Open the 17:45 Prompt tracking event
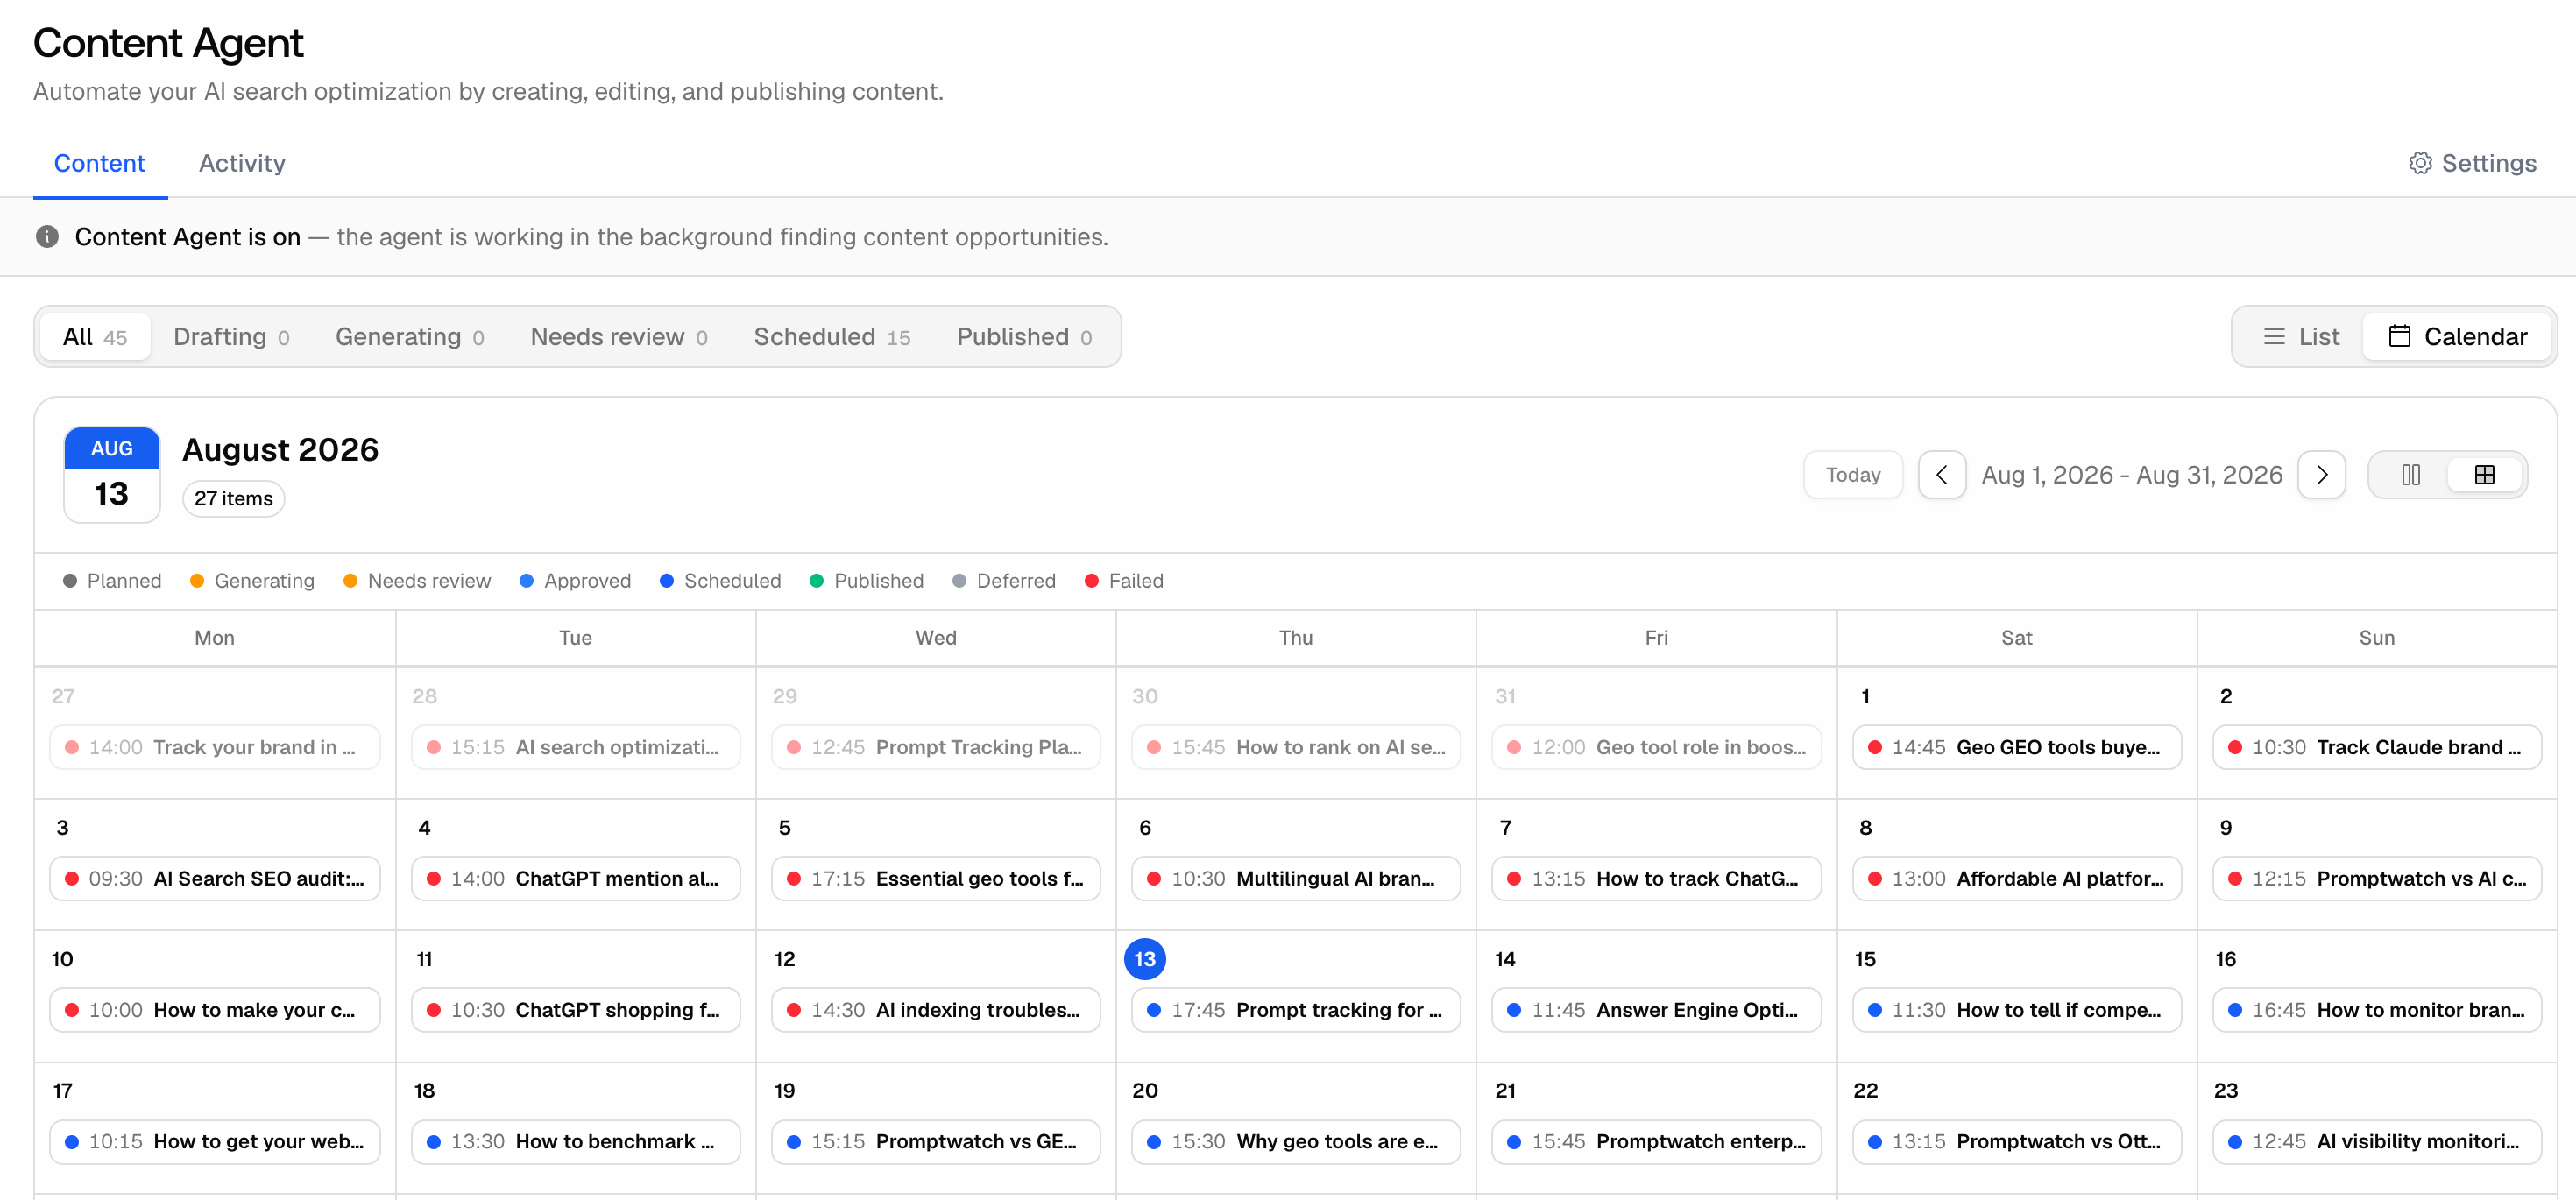Image resolution: width=2576 pixels, height=1200 pixels. pos(1296,1010)
